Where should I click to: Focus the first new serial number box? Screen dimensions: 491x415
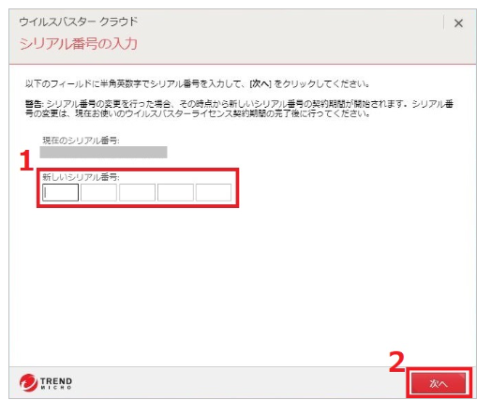pos(60,192)
